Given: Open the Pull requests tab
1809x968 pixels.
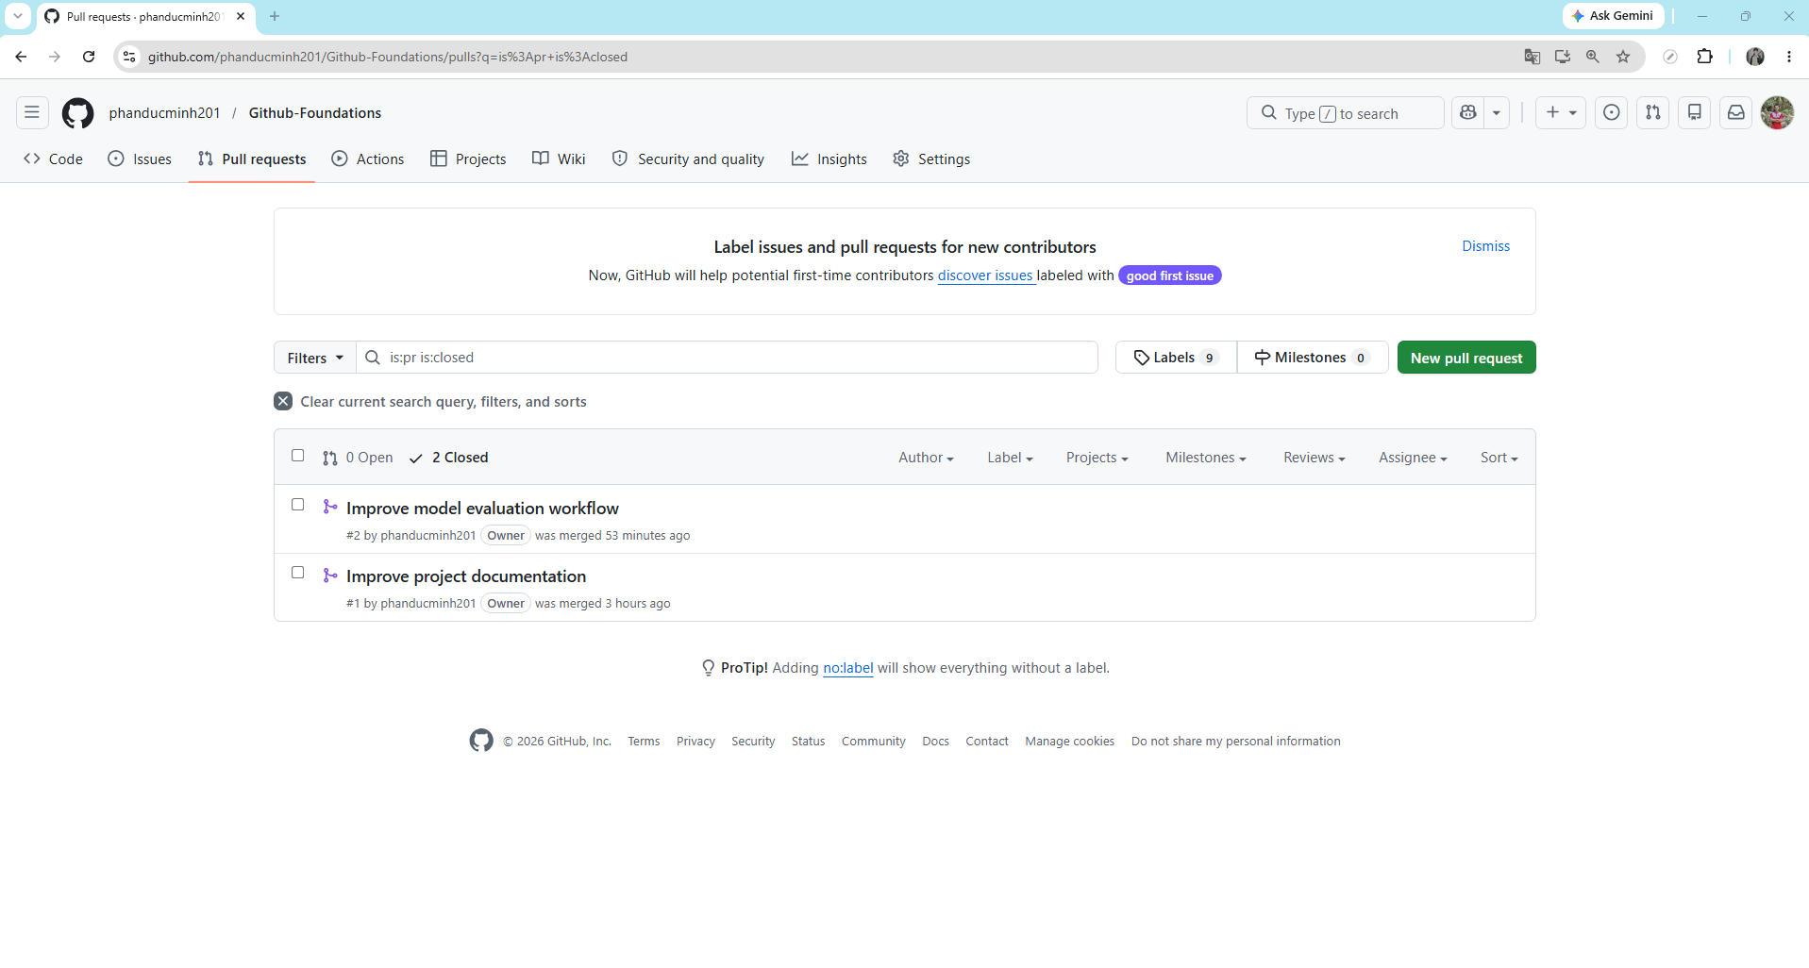Looking at the screenshot, I should [252, 159].
